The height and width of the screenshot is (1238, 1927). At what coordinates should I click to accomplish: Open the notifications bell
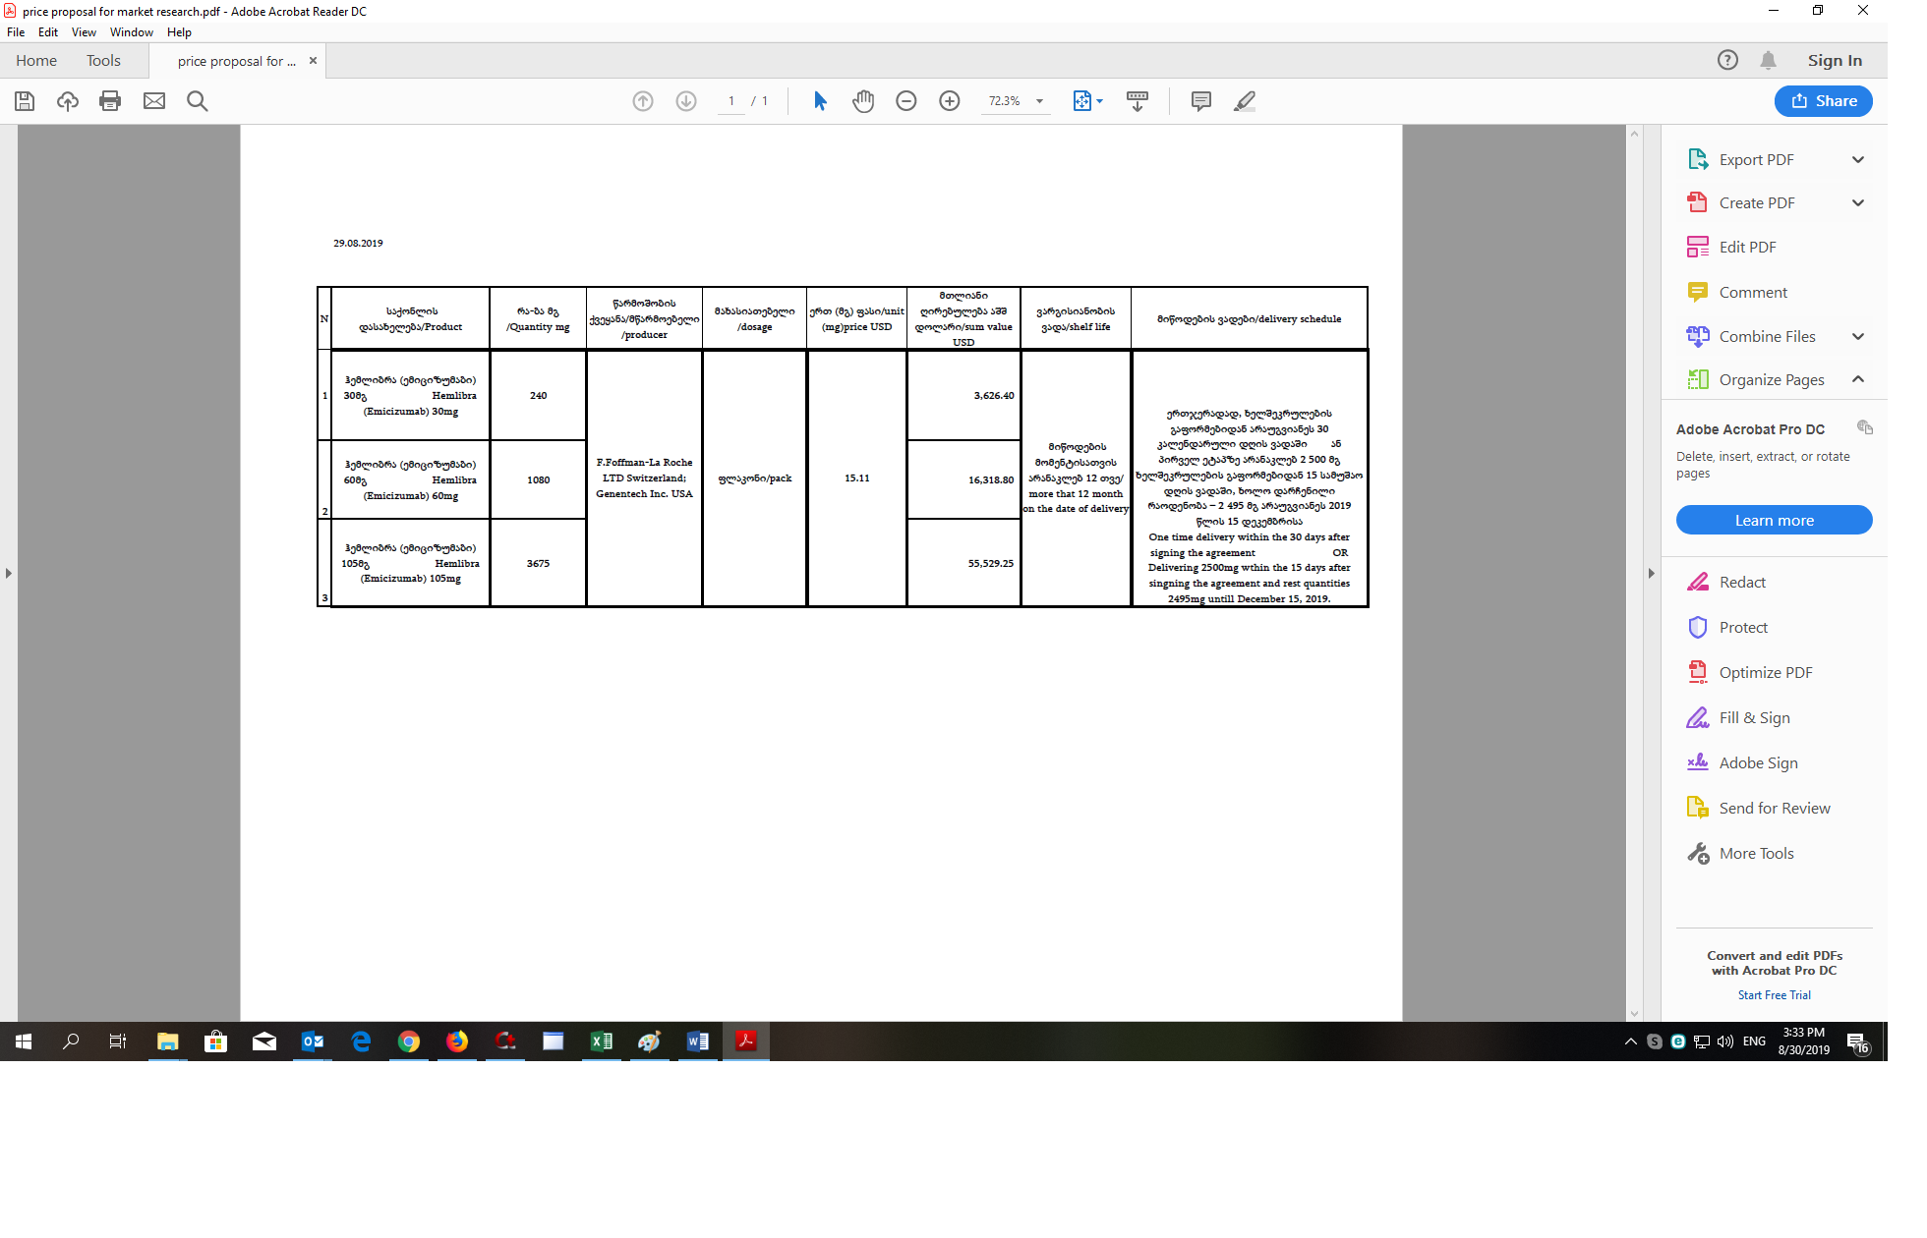(1768, 60)
